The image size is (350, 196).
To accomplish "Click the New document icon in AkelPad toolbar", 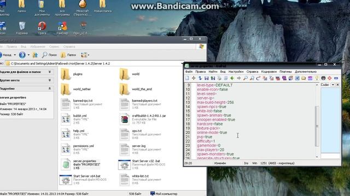I will (187, 78).
